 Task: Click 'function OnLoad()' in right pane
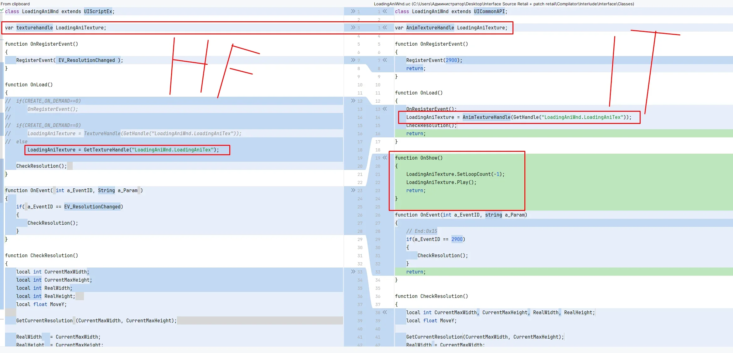(419, 93)
